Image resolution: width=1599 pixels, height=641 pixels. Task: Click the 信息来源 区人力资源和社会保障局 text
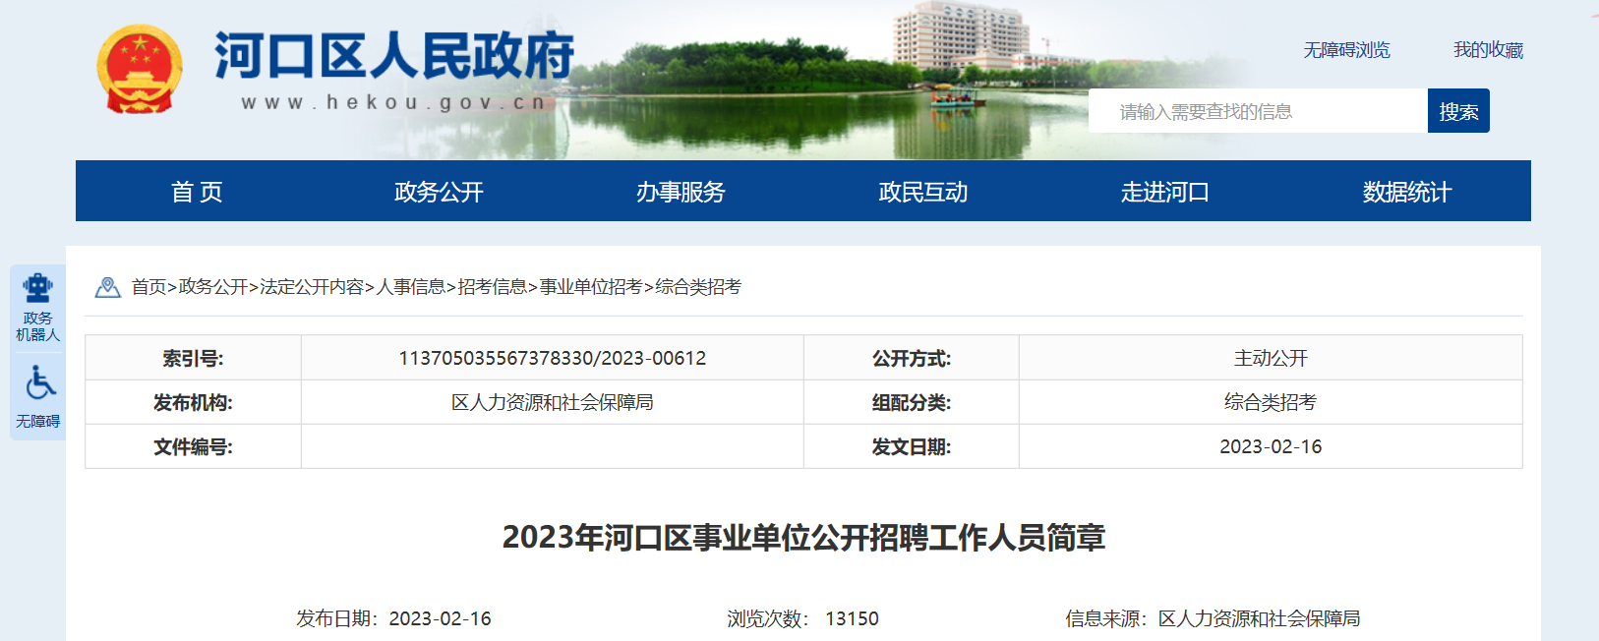click(1213, 618)
